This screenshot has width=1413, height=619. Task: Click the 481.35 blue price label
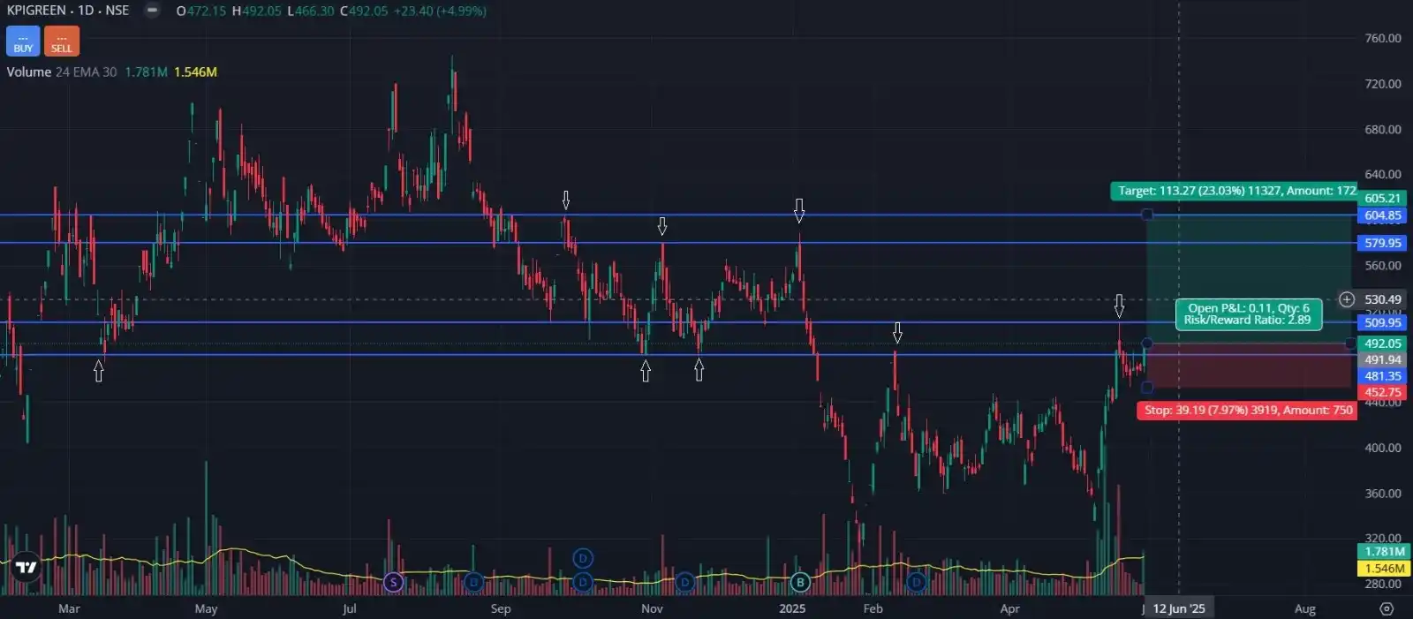1382,376
